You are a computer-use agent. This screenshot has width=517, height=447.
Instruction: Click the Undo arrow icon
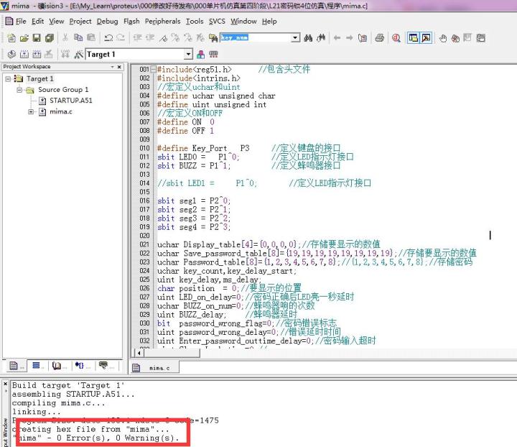[108, 37]
